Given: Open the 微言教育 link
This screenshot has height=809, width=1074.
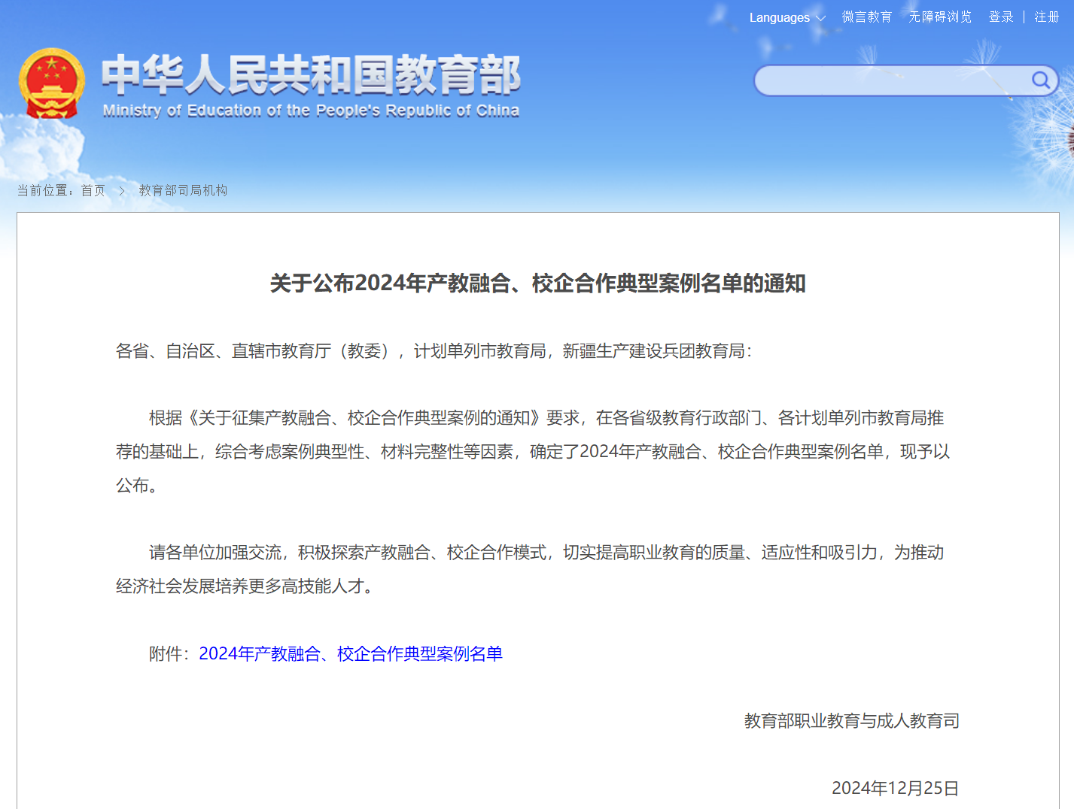Looking at the screenshot, I should (x=866, y=17).
